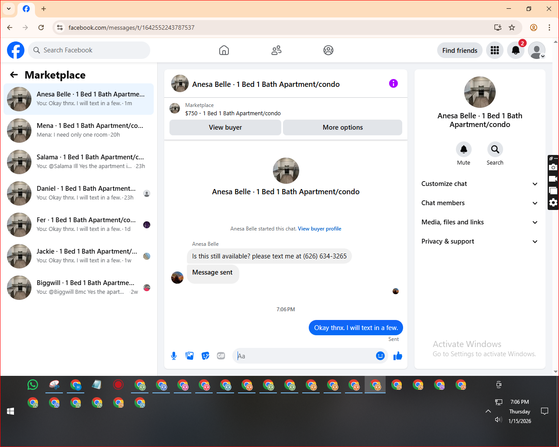Open the Windows Start menu

[10, 411]
